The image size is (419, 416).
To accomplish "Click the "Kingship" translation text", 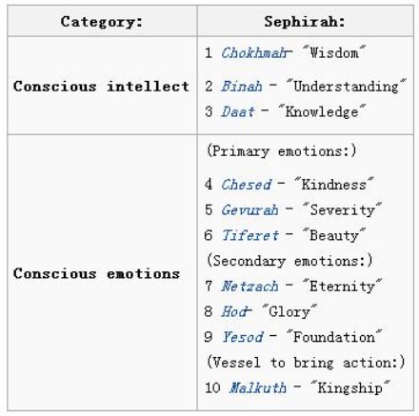I will pyautogui.click(x=349, y=387).
